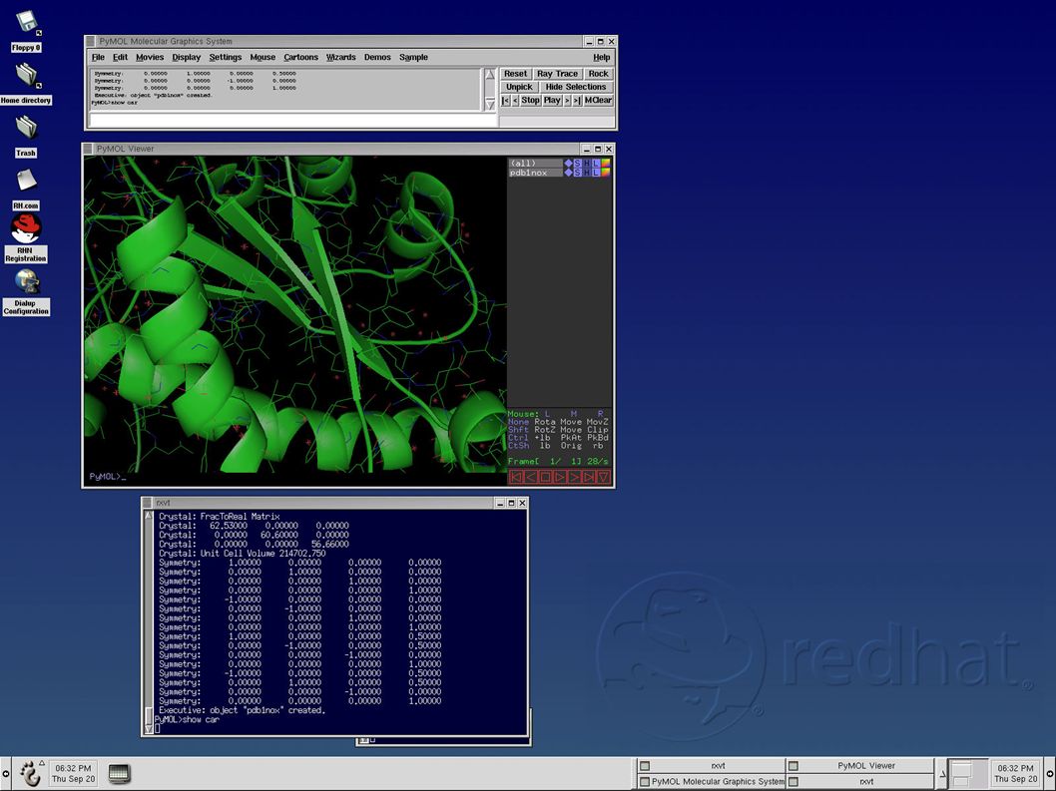The image size is (1056, 791).
Task: Click the rxvt terminal scrollbar up arrow
Action: tap(149, 516)
